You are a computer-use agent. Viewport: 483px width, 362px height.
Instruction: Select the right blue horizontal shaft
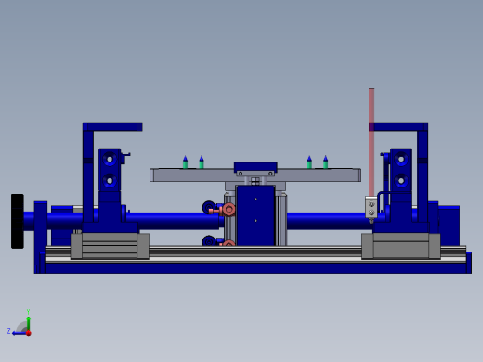click(x=330, y=221)
